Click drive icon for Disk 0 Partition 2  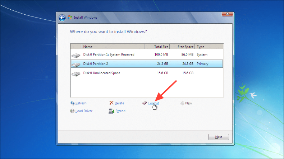point(76,64)
